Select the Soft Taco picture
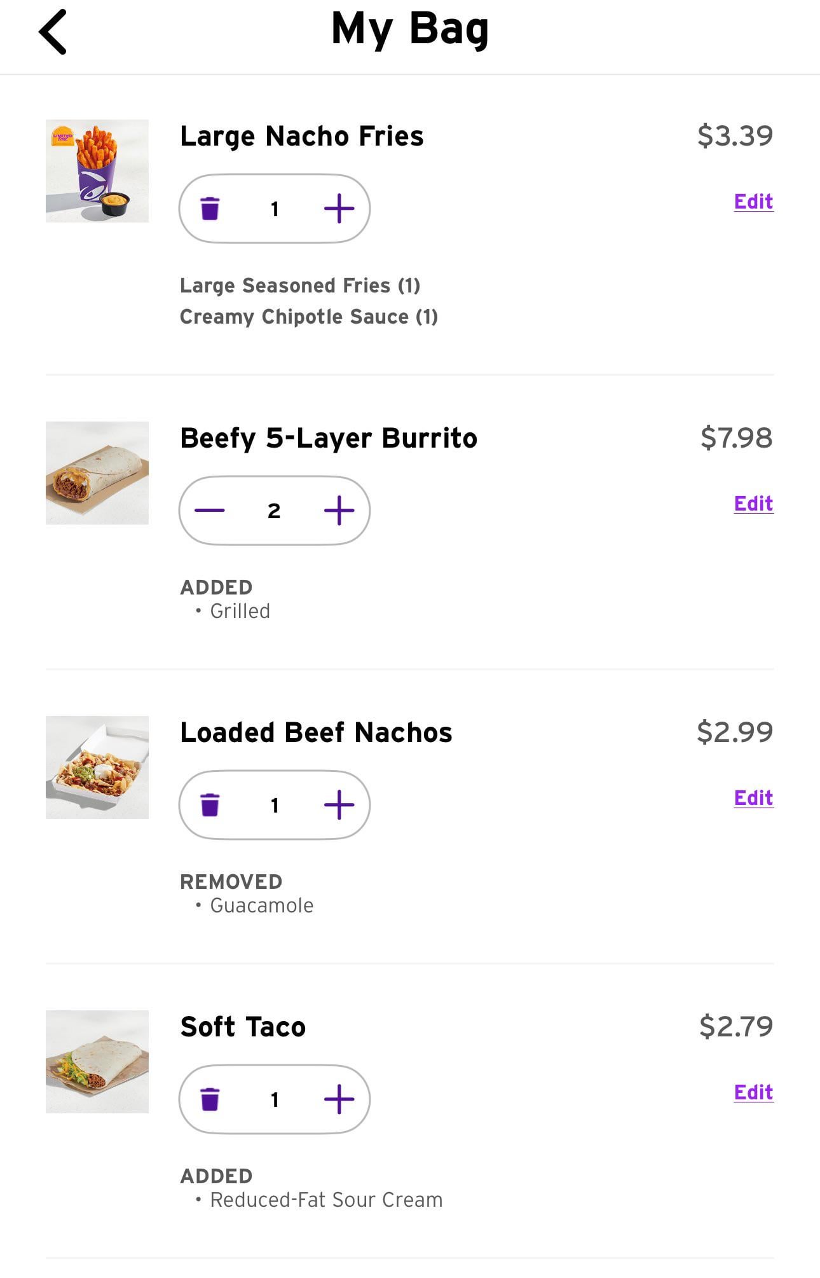This screenshot has height=1278, width=820. [x=97, y=1062]
